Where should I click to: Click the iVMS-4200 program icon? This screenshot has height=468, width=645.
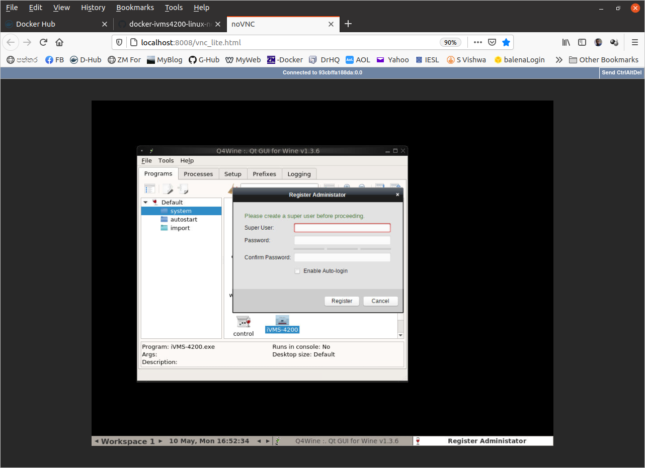click(x=282, y=320)
